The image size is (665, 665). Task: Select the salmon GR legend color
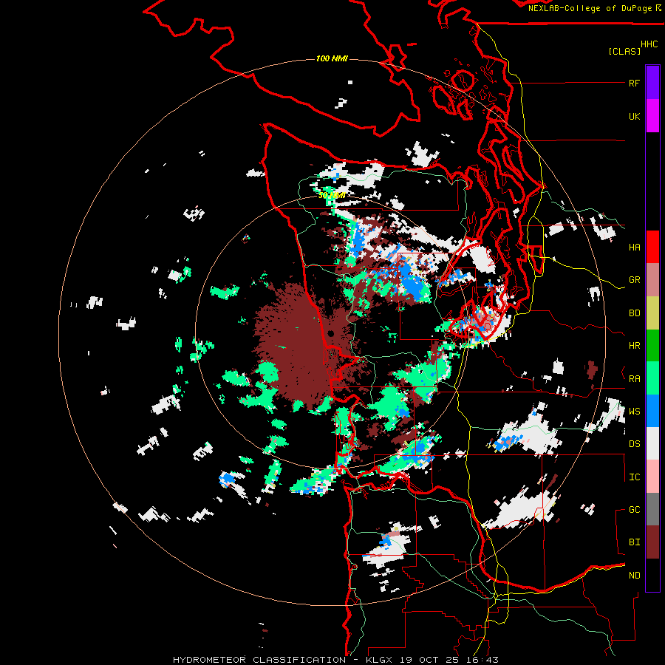(652, 280)
